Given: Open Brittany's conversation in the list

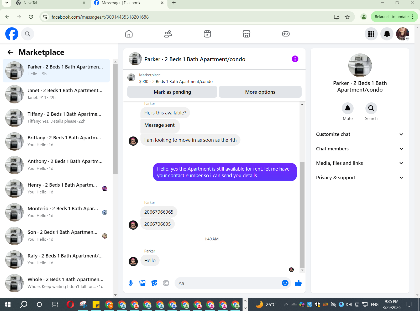Looking at the screenshot, I should (x=56, y=141).
